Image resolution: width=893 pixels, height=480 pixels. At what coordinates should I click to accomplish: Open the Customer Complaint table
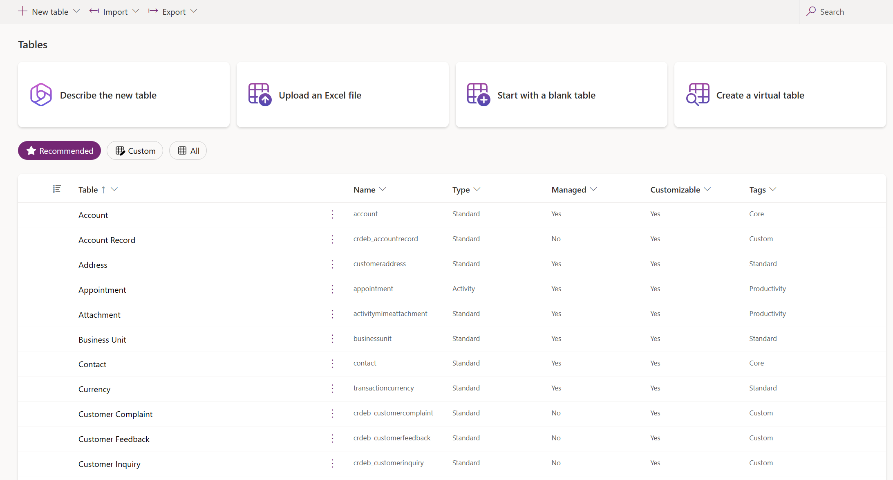[x=116, y=413]
